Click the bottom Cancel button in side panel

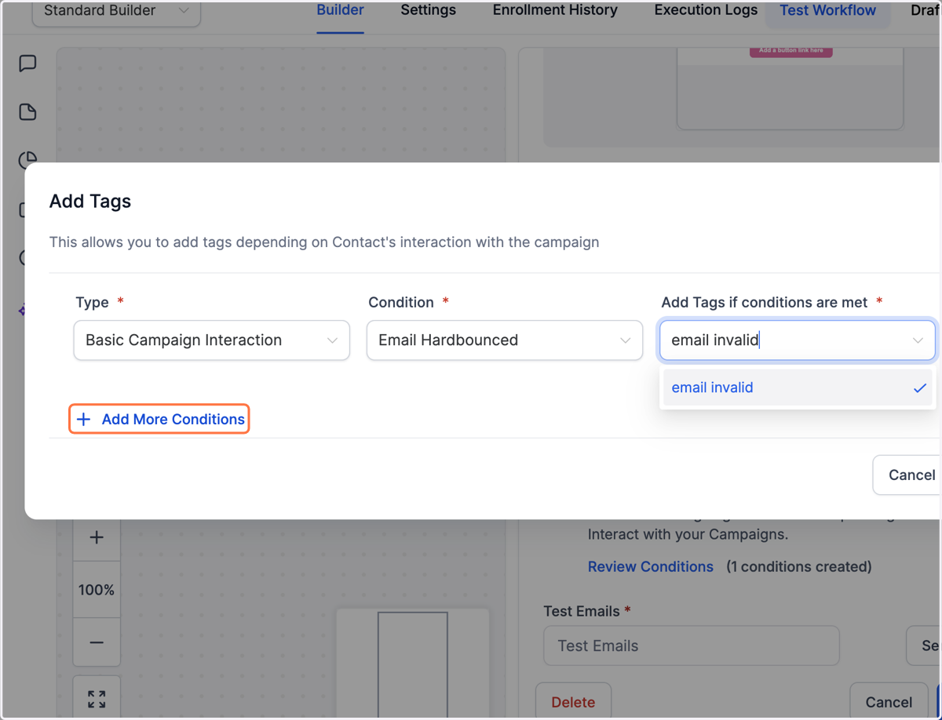tap(889, 702)
